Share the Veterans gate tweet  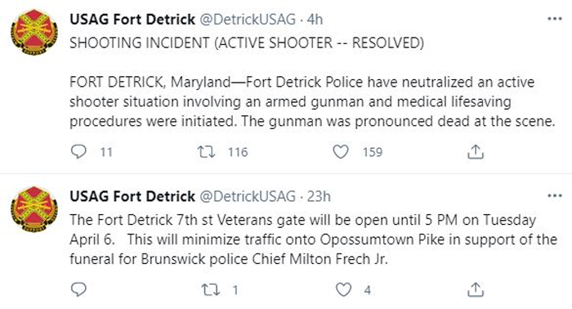[476, 289]
